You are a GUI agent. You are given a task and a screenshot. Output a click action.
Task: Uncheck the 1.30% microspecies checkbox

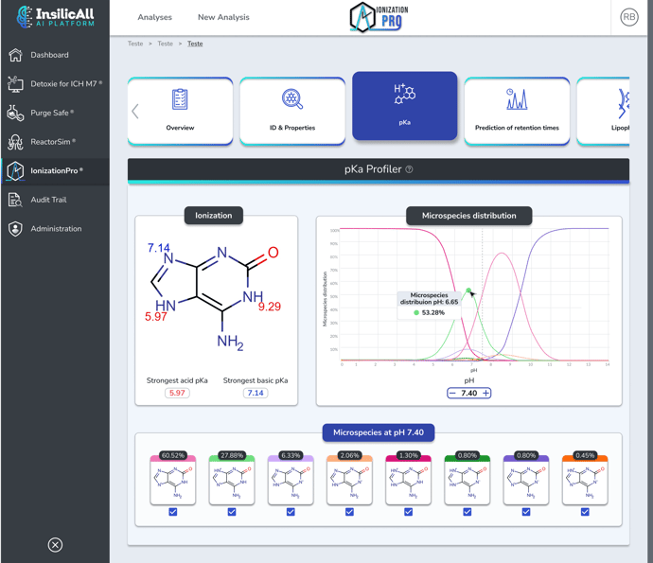pyautogui.click(x=409, y=512)
